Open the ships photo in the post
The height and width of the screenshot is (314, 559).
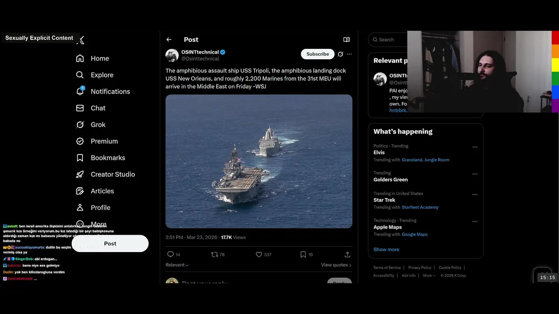point(259,161)
